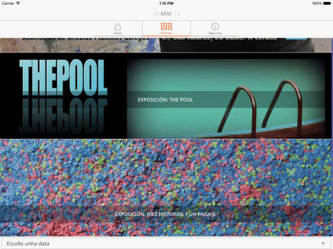Tap the Wi-Fi icon next to Carrier

[18, 3]
